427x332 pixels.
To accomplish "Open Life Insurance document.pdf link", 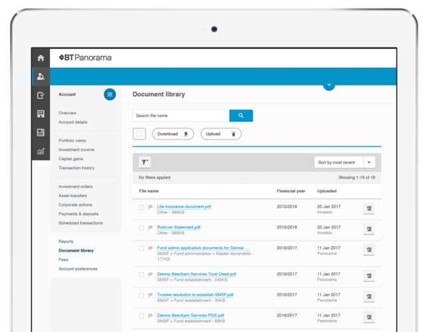I will pos(184,206).
